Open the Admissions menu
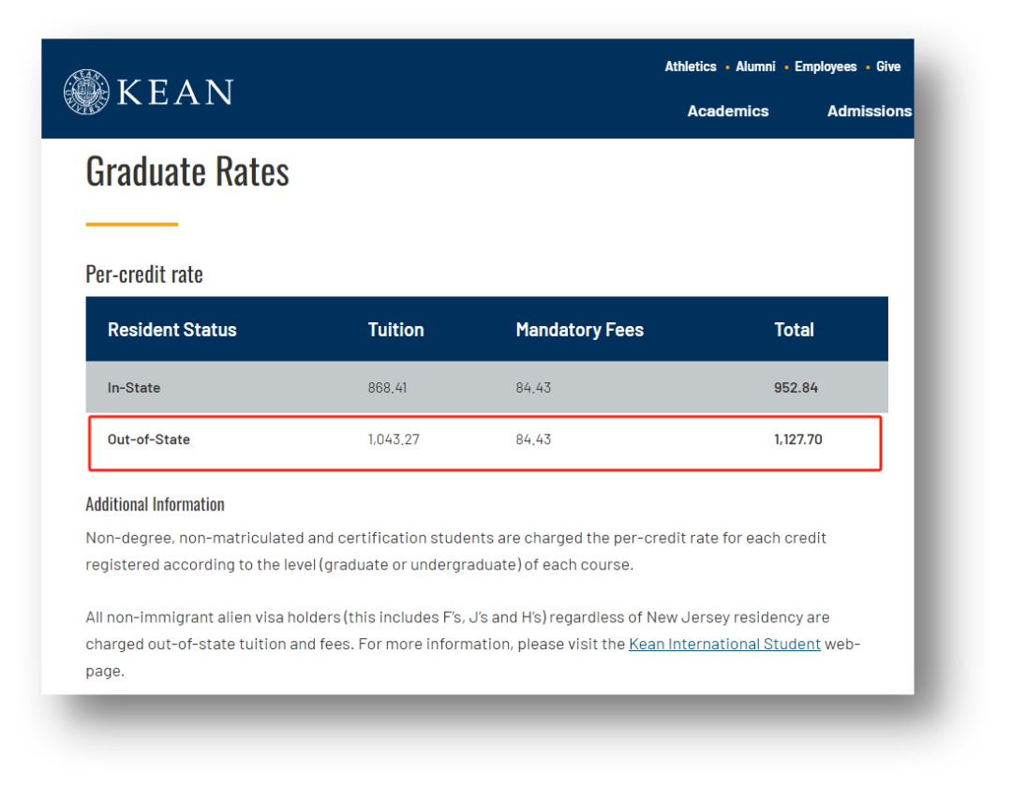This screenshot has width=1012, height=787. click(869, 111)
